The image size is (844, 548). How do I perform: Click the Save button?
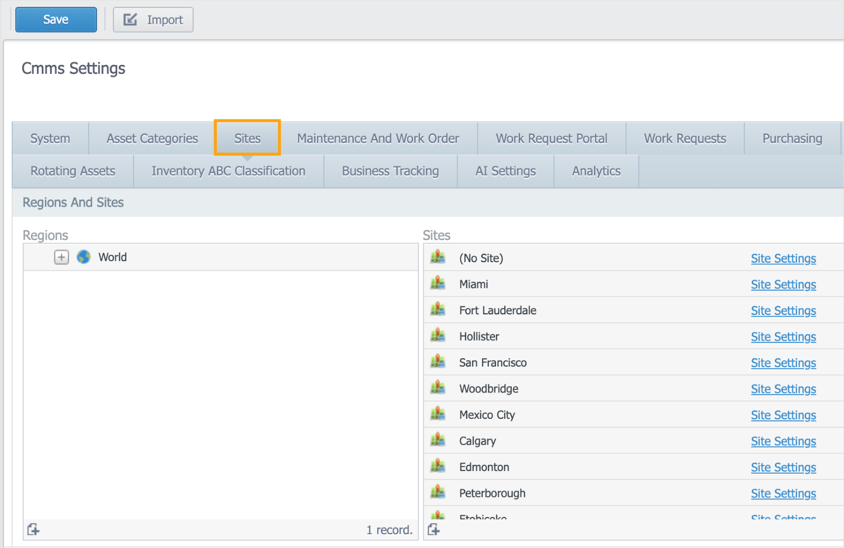[56, 20]
